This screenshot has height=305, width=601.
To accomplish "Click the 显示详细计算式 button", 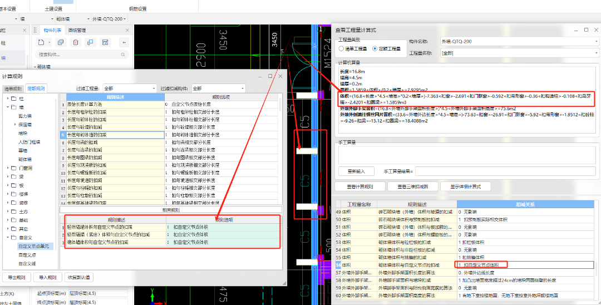I will (466, 186).
